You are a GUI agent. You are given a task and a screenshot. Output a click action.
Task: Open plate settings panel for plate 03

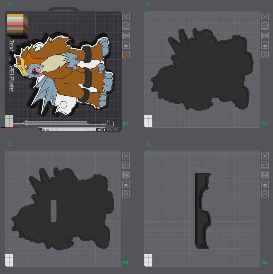click(126, 175)
